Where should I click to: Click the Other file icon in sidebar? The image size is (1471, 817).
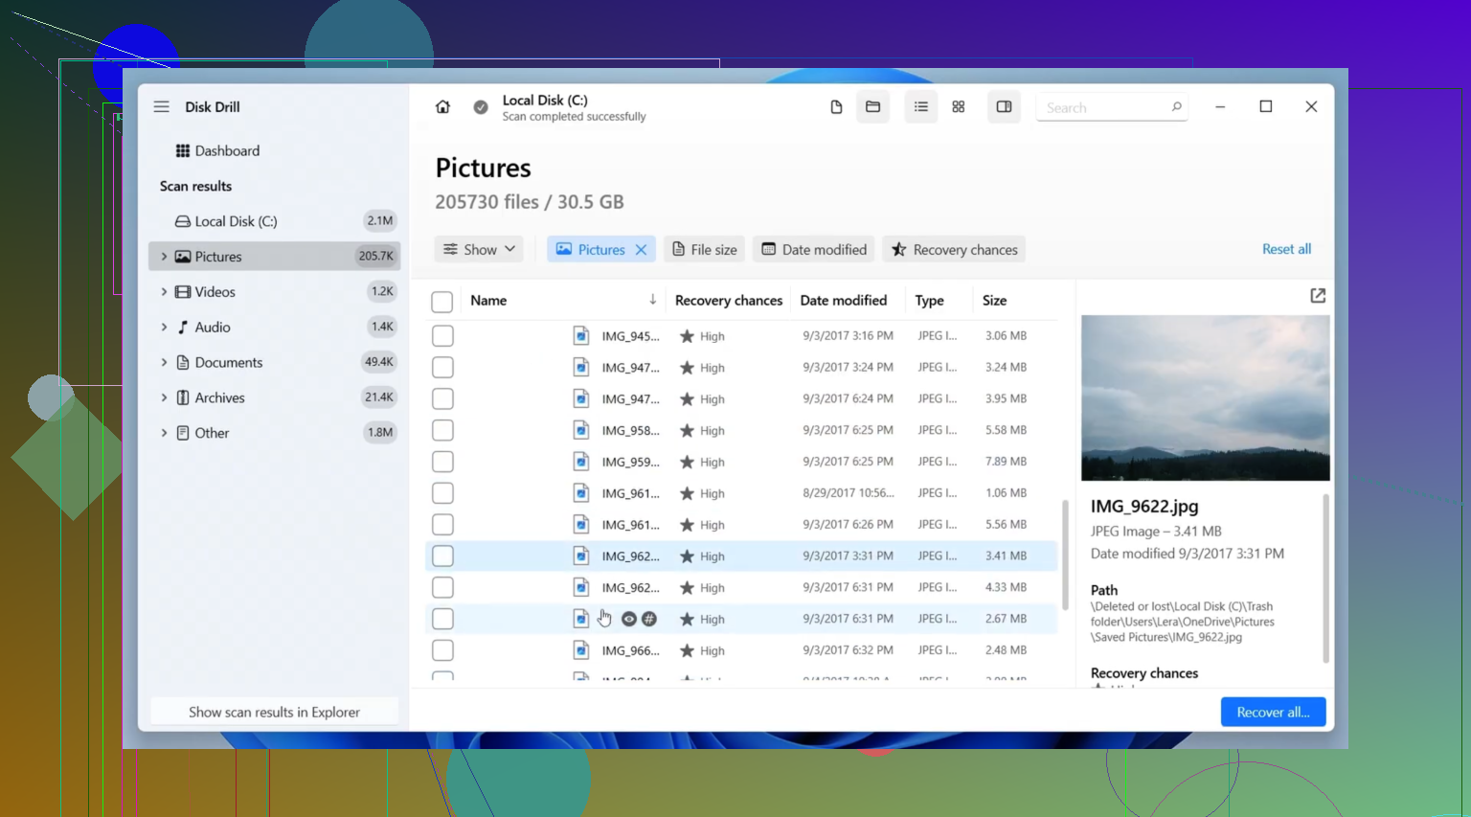pos(182,433)
